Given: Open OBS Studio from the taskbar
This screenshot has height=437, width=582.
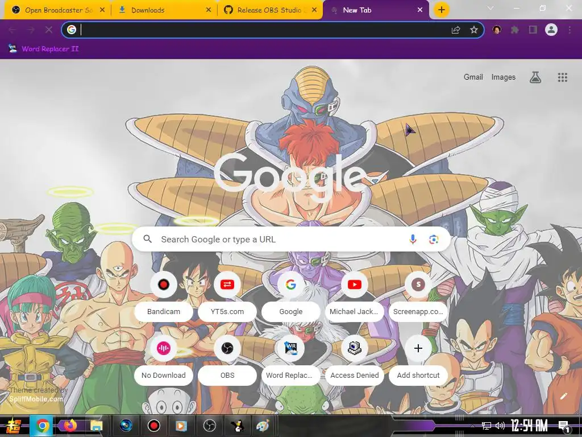Looking at the screenshot, I should tap(210, 426).
